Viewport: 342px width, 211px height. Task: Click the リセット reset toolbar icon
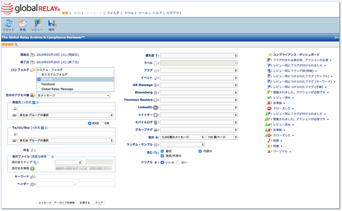point(9,23)
